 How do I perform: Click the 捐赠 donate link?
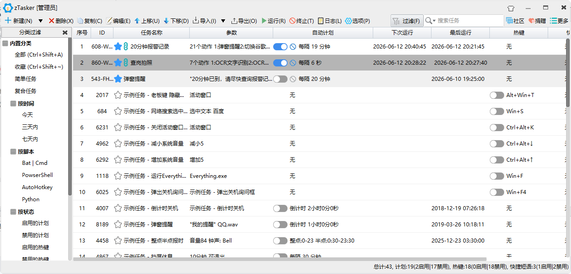point(537,21)
